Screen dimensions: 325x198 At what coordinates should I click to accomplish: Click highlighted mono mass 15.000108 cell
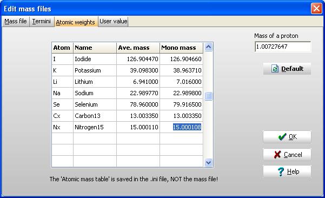[x=181, y=127]
